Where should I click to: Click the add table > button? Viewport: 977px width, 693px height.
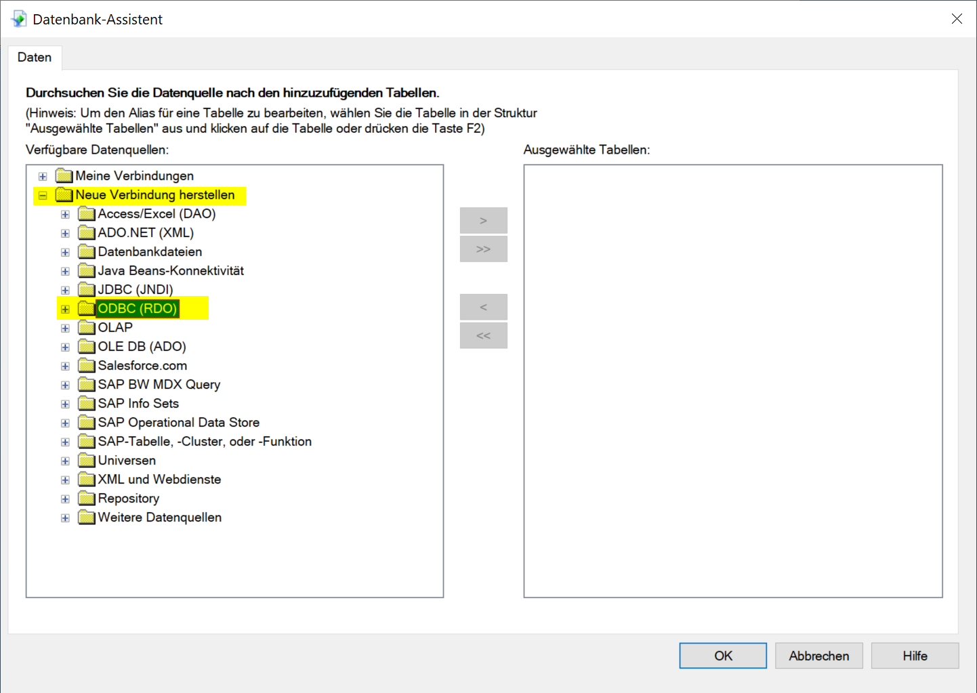(484, 220)
